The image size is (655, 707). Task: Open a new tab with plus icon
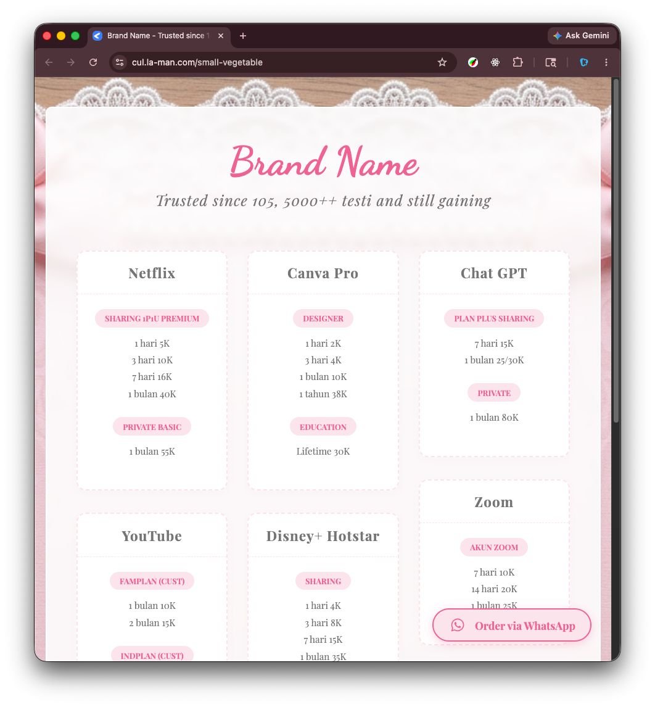click(243, 36)
